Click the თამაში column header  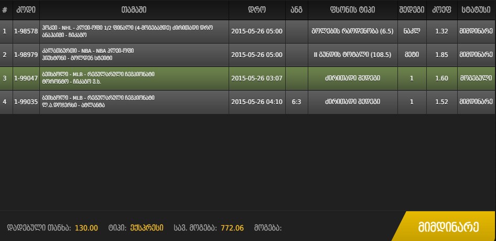tap(134, 10)
